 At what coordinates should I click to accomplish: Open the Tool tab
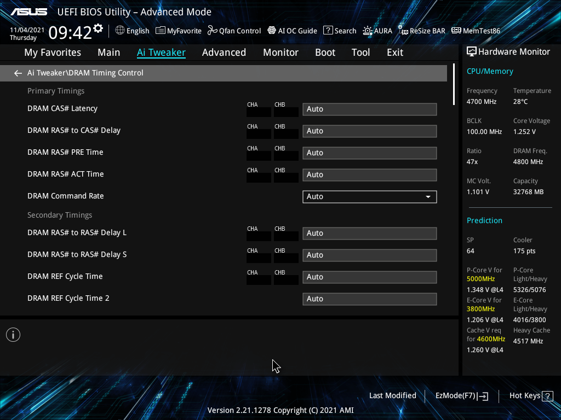[360, 52]
